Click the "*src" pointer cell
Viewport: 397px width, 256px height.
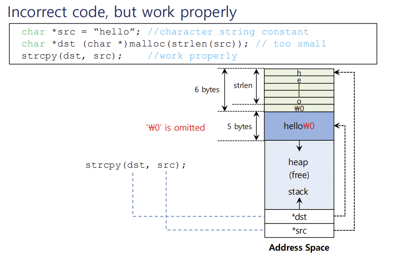(x=299, y=230)
